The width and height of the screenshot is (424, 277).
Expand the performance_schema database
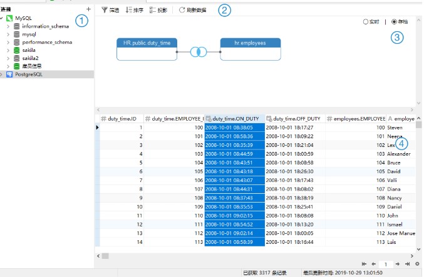pyautogui.click(x=8, y=42)
